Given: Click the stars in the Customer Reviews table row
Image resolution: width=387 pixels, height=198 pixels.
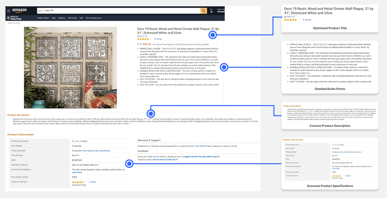Looking at the screenshot, I should (x=78, y=182).
